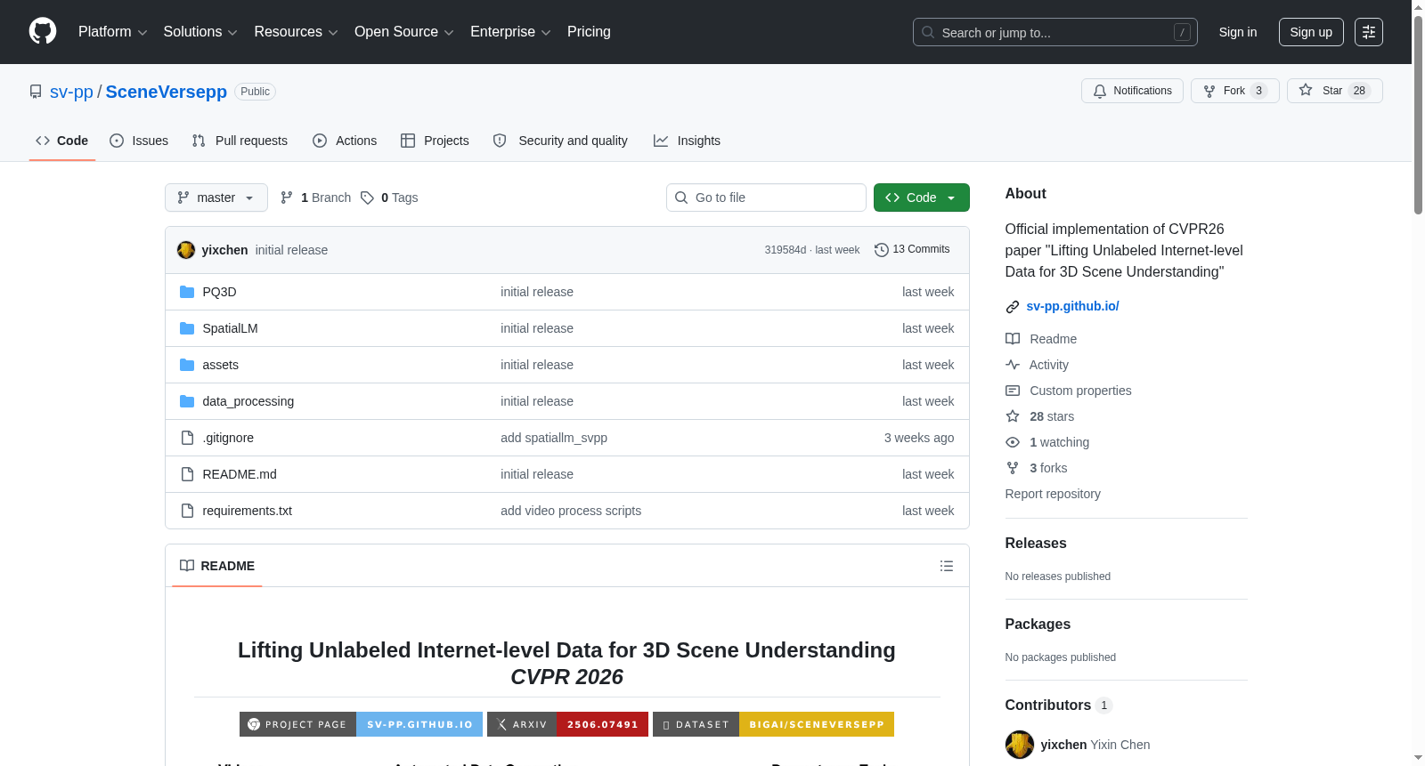Open the global navigation settings icon

click(1369, 32)
